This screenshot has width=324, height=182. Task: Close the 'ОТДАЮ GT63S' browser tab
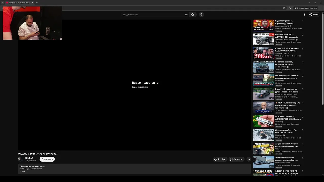pyautogui.click(x=32, y=3)
